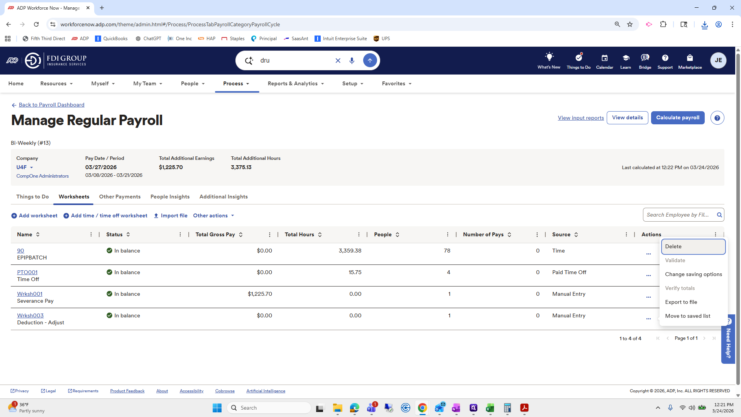
Task: Expand the Other actions dropdown
Action: [x=213, y=215]
